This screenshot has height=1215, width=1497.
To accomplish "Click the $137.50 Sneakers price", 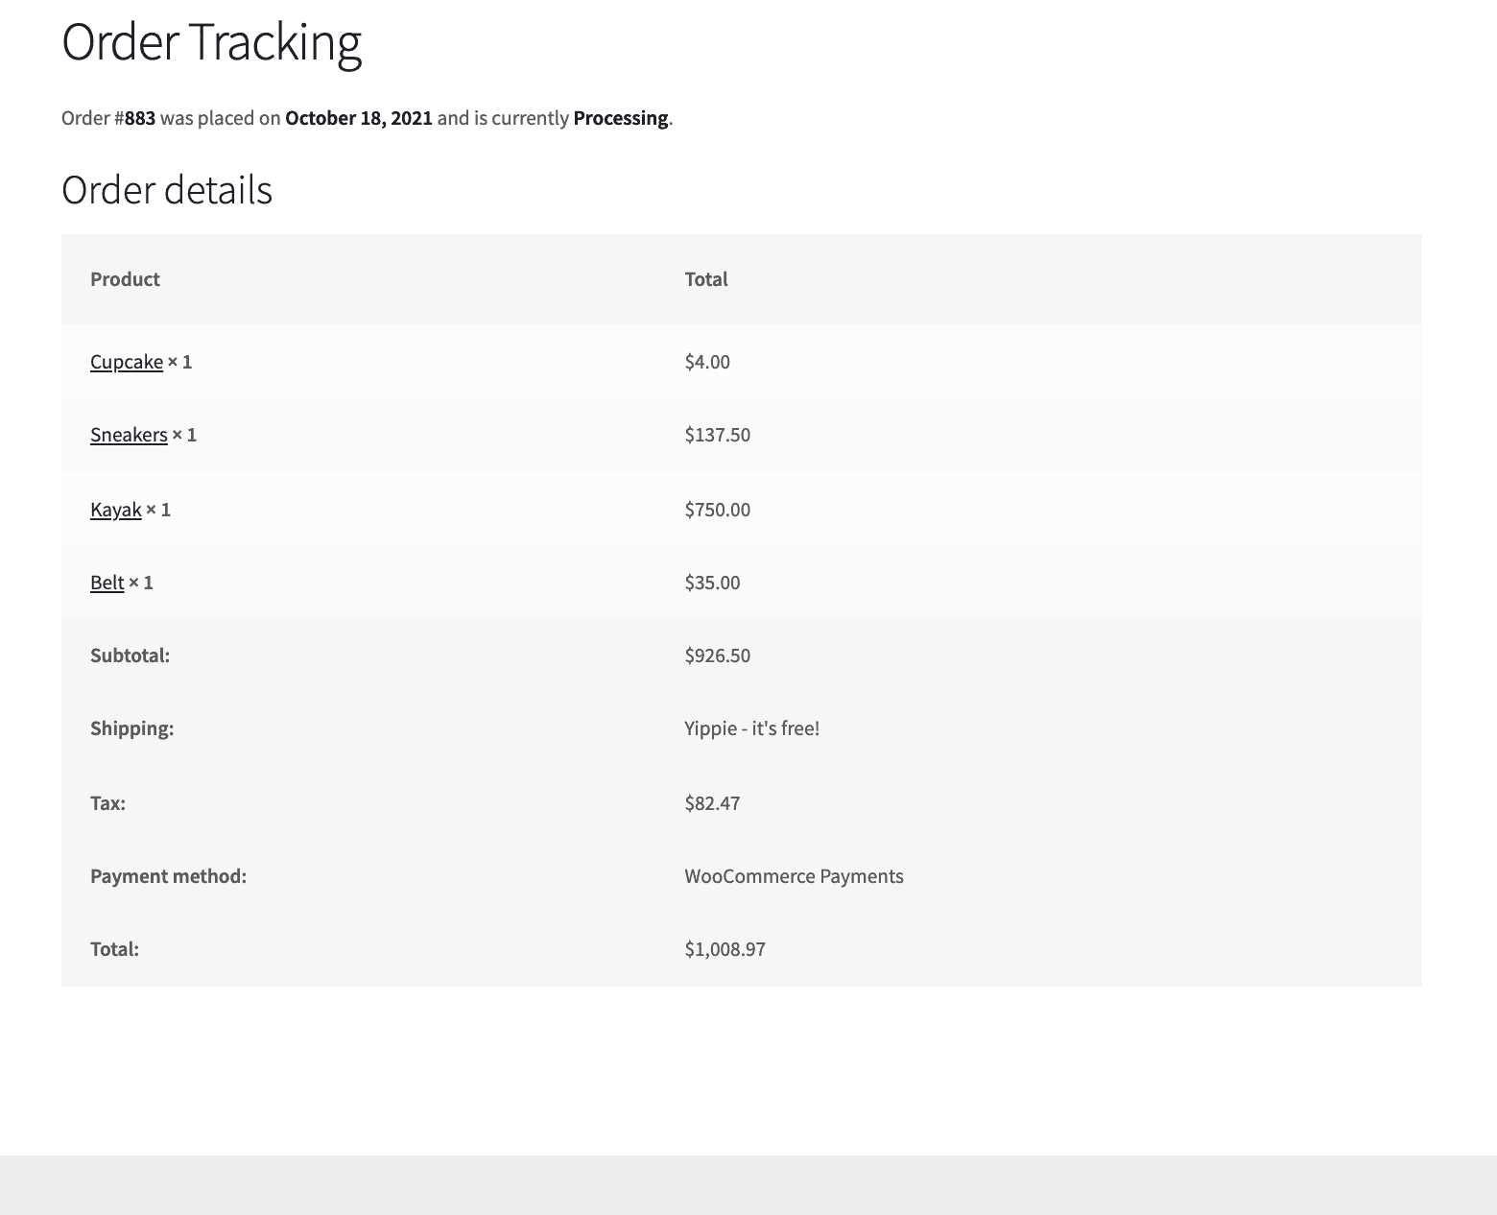I will point(718,435).
